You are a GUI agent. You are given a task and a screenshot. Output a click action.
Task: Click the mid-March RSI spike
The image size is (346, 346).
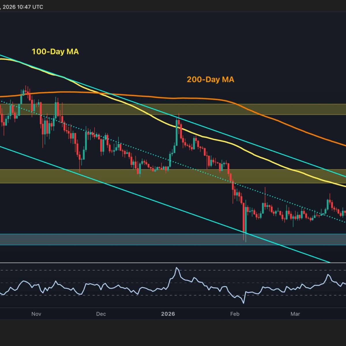[x=328, y=275]
